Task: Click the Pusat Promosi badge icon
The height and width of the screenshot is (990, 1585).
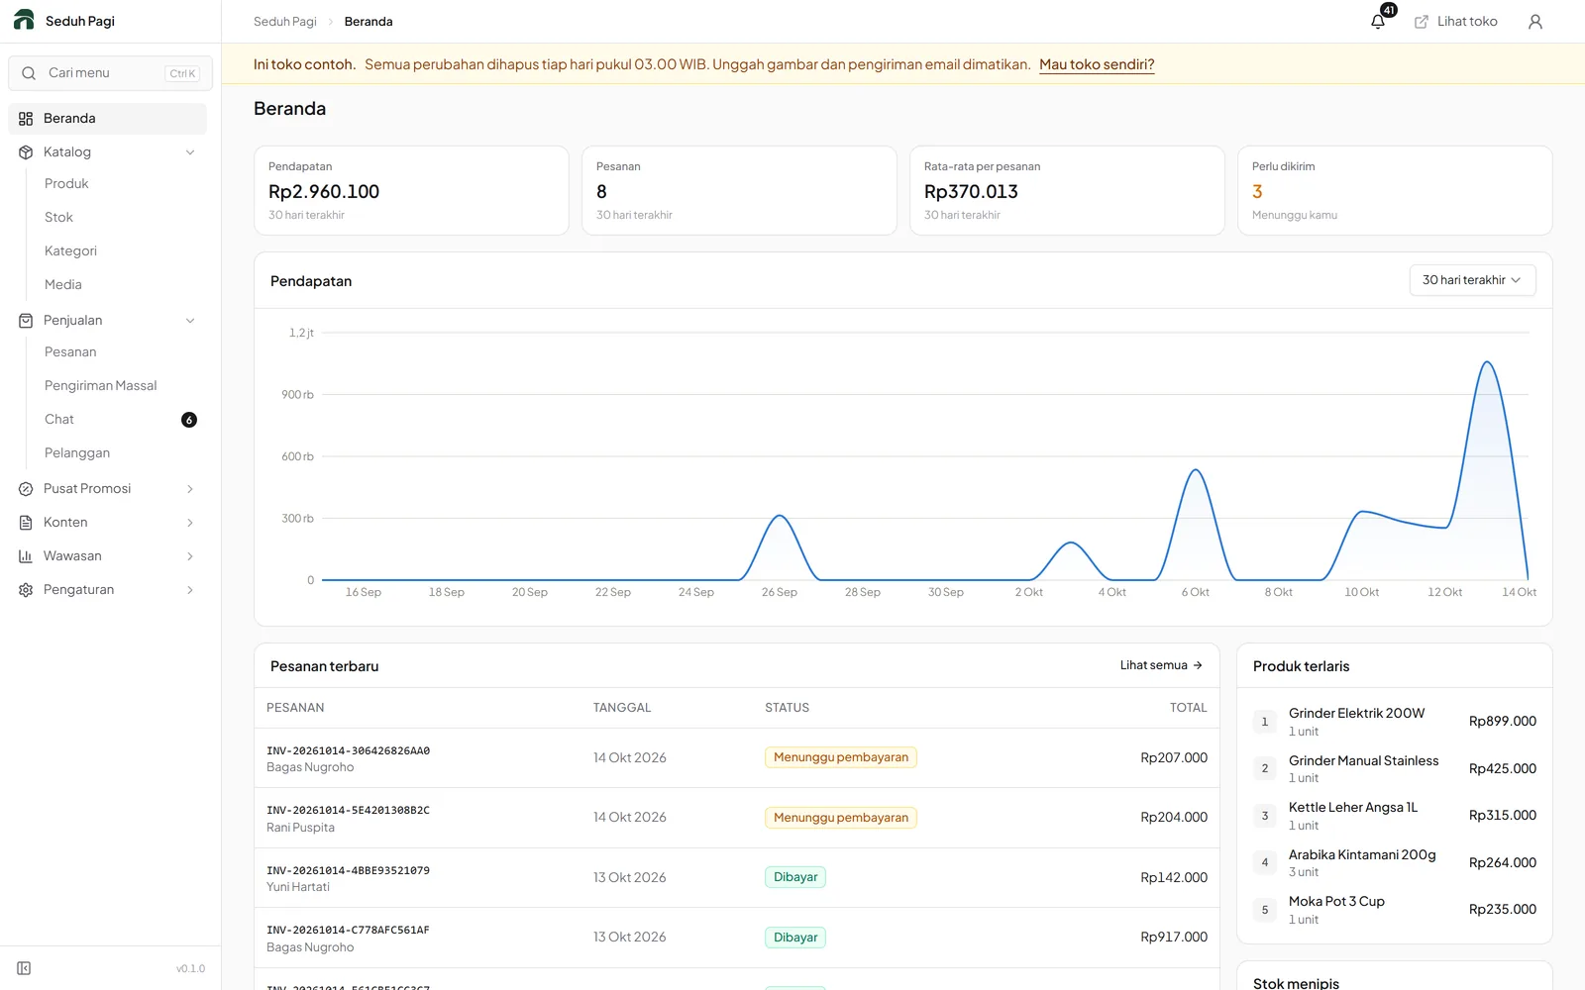Action: (x=26, y=489)
